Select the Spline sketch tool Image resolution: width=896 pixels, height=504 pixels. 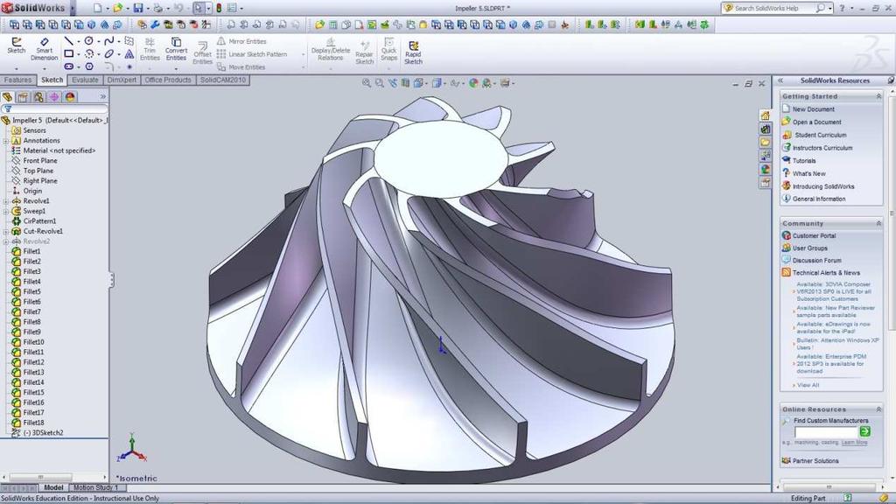(x=108, y=41)
